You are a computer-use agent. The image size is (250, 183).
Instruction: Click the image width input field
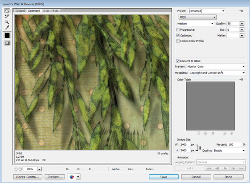[x=185, y=144]
